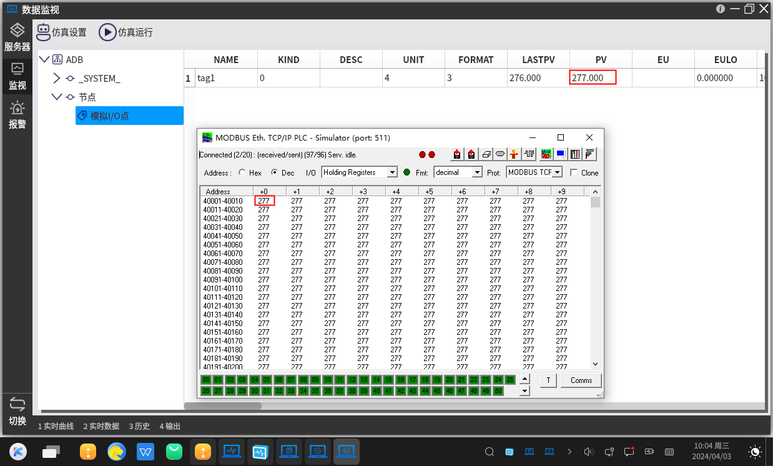Click the T button in simulator
This screenshot has width=773, height=466.
point(548,380)
